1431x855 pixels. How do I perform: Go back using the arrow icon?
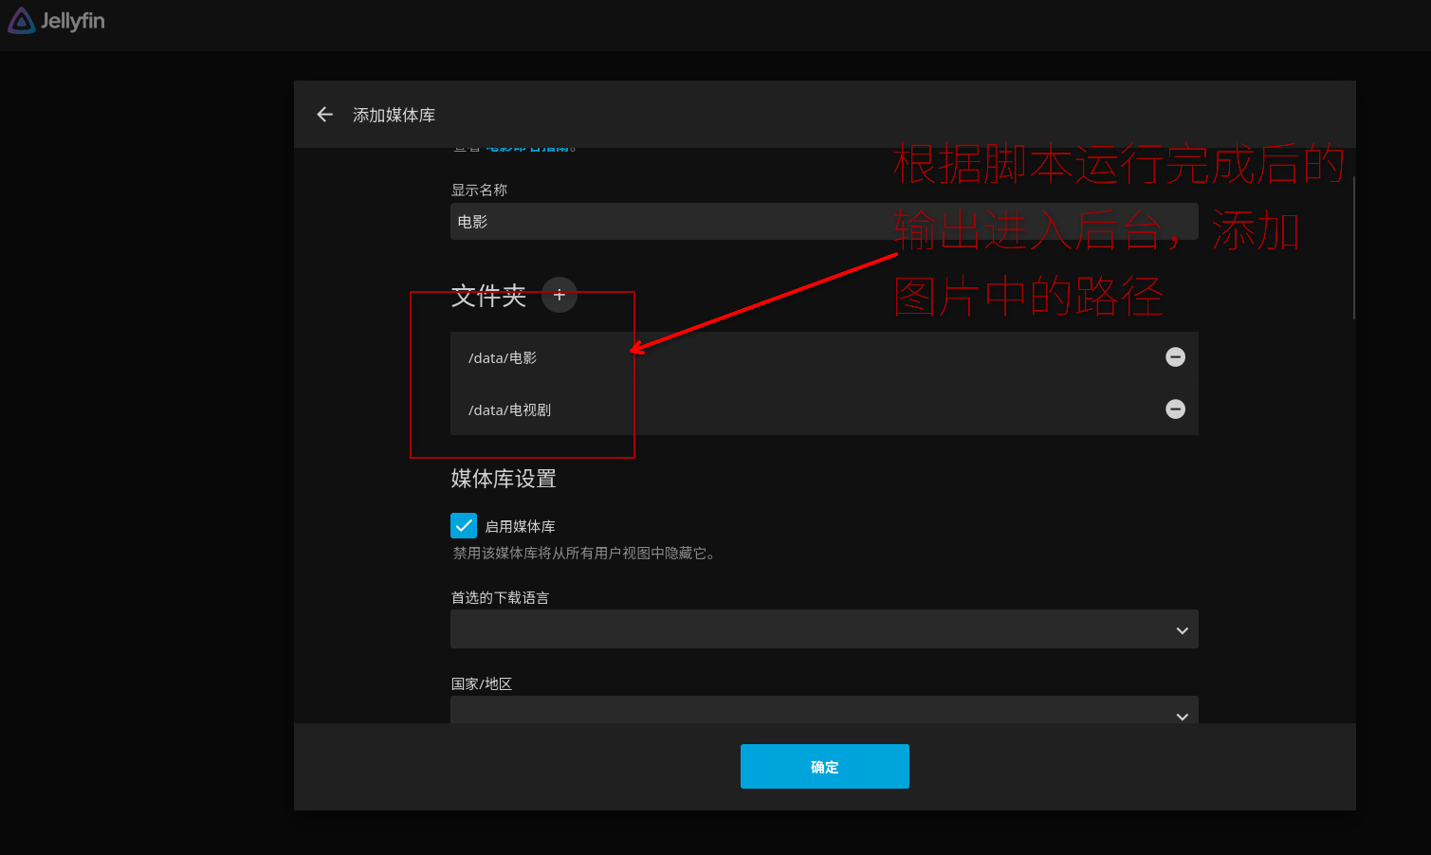(x=325, y=115)
